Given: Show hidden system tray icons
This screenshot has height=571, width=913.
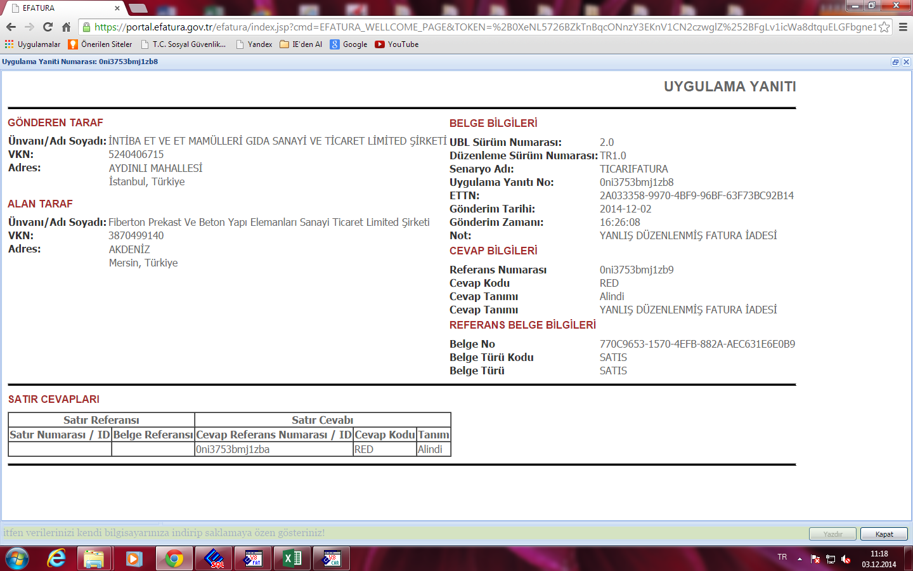Looking at the screenshot, I should coord(800,559).
